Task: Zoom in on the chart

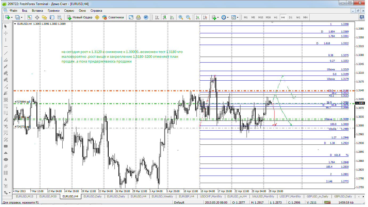Action: point(181,17)
